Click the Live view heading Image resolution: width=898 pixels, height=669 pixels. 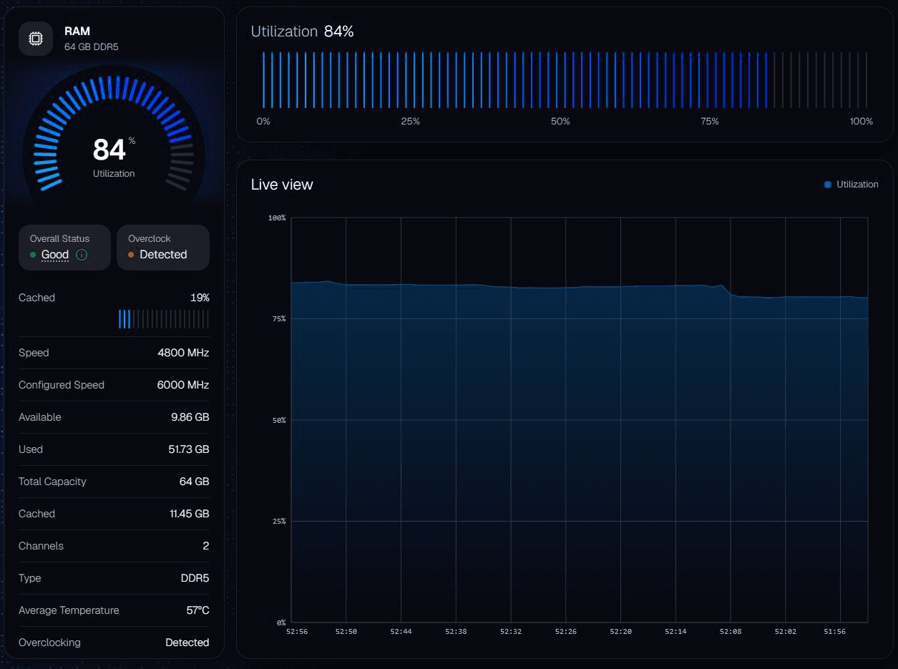282,185
